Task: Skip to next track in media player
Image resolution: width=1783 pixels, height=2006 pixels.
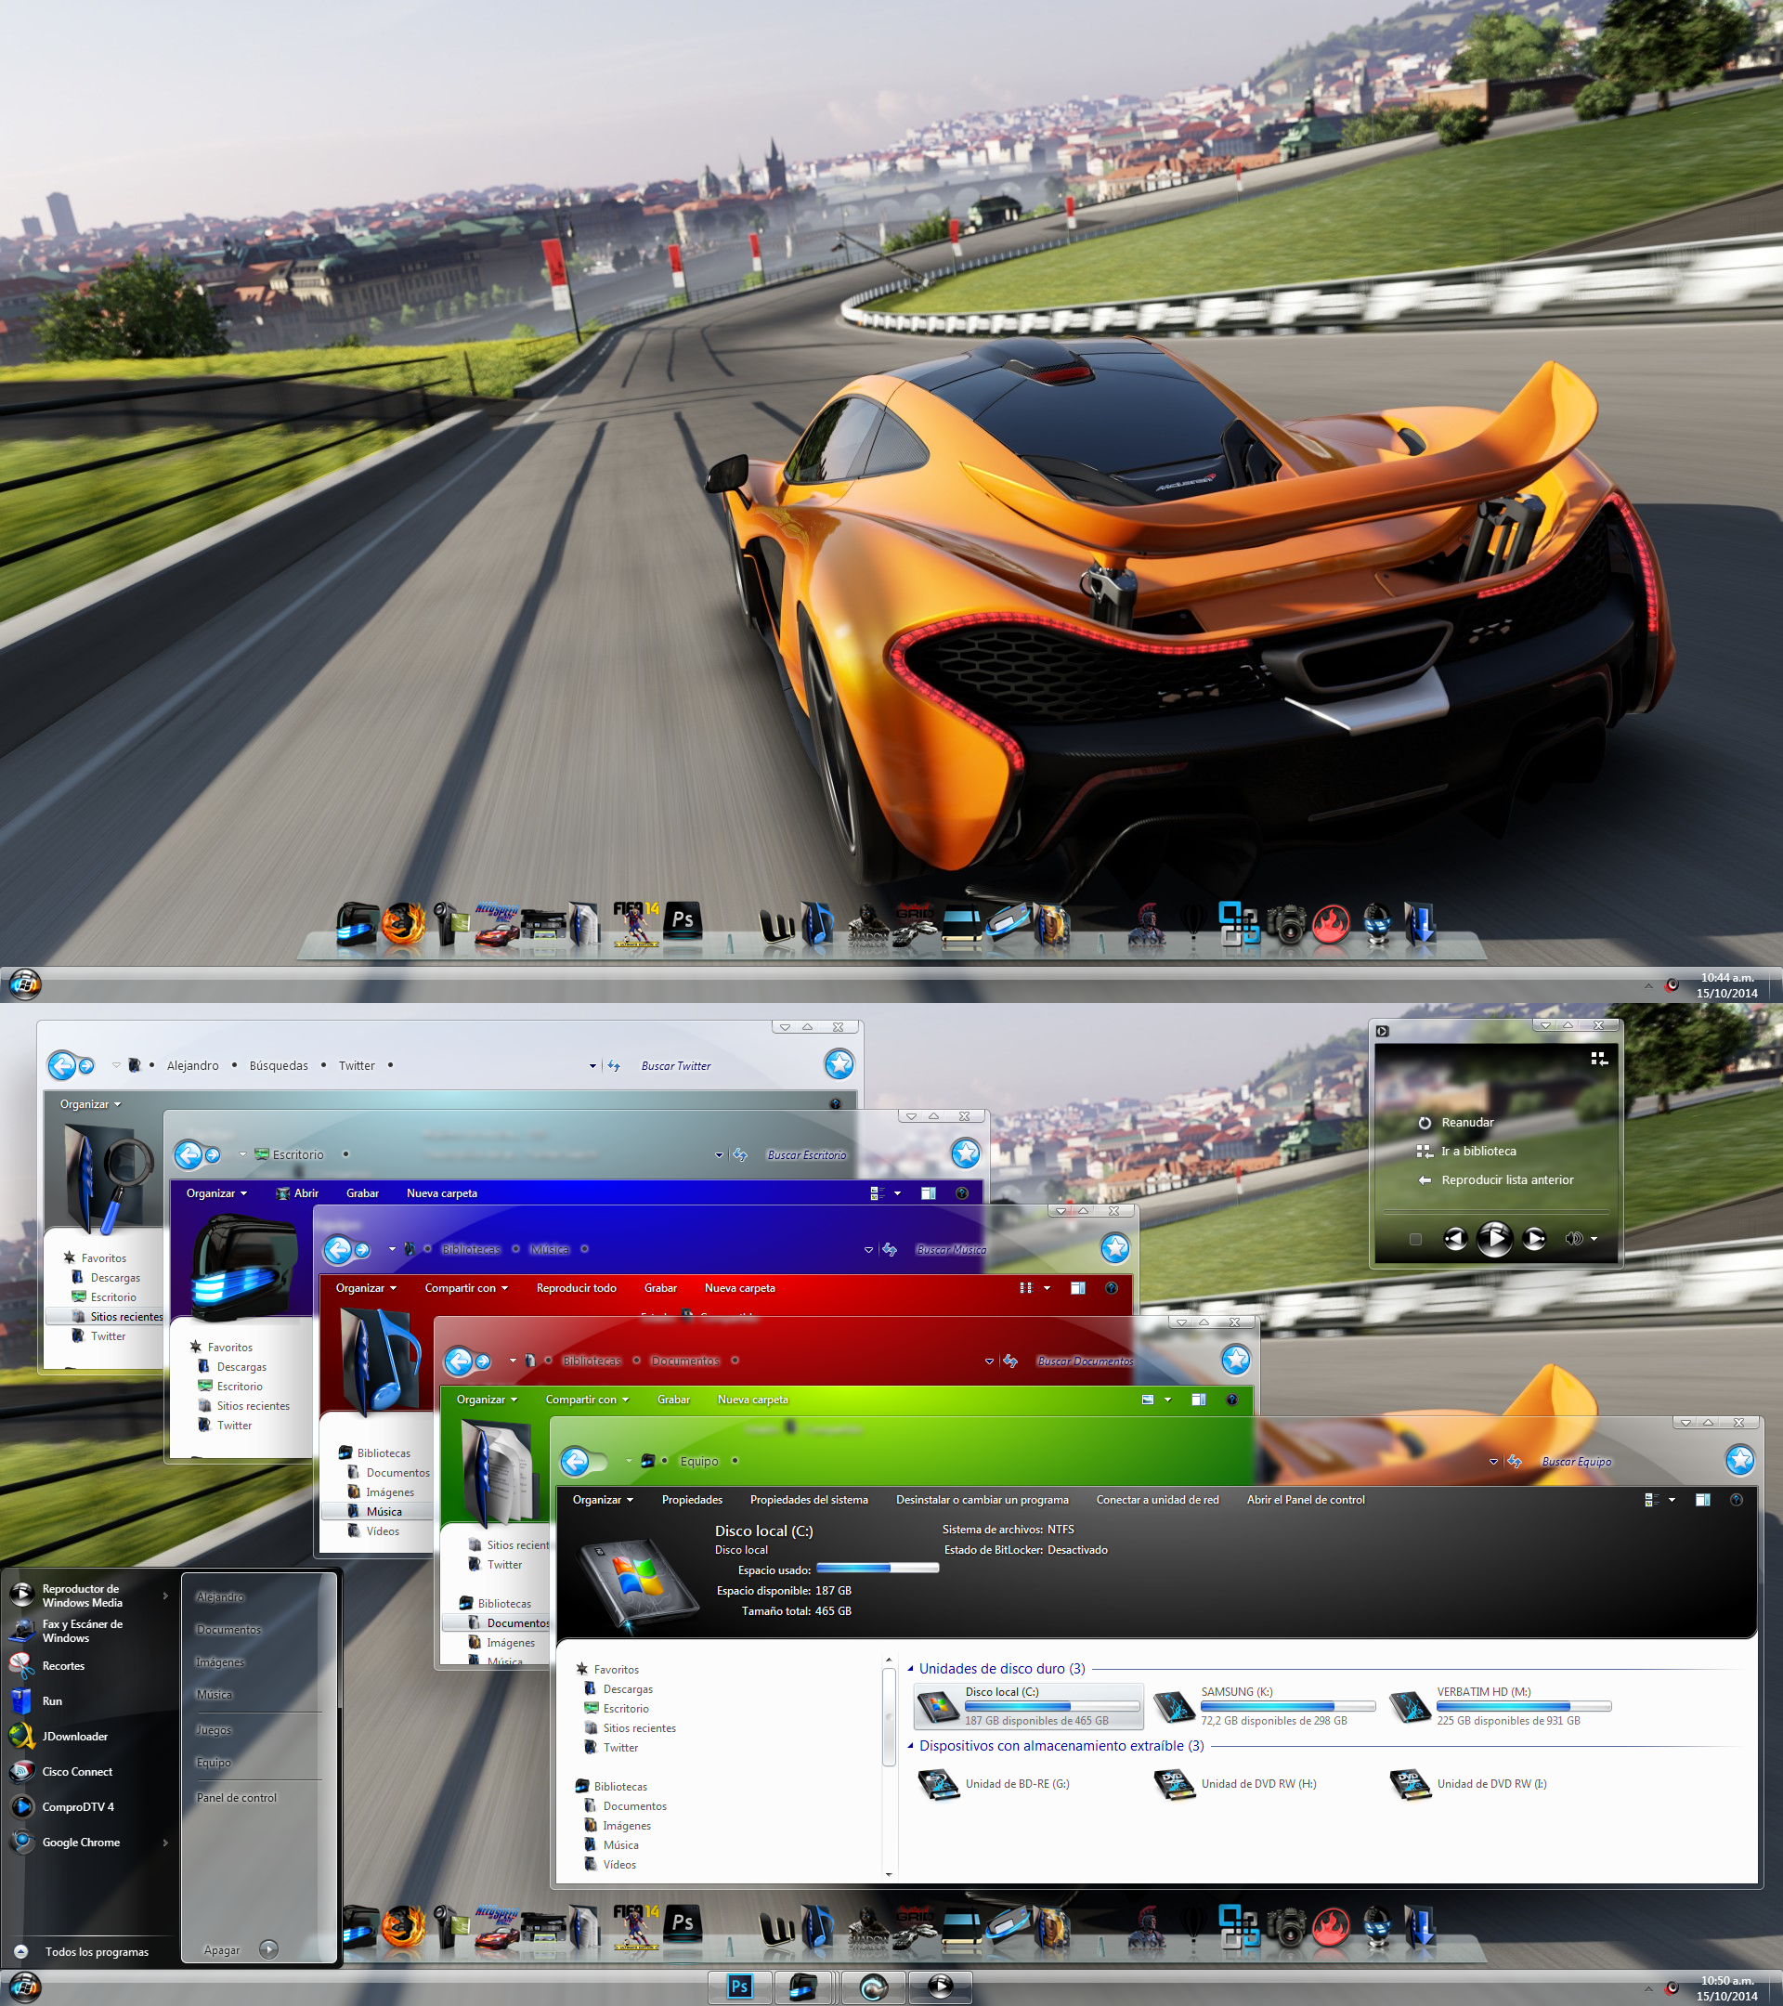Action: click(1534, 1239)
